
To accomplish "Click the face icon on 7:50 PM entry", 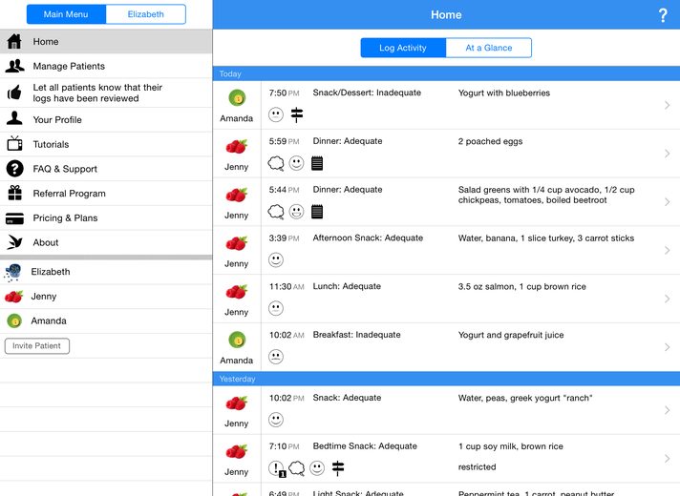I will 276,114.
